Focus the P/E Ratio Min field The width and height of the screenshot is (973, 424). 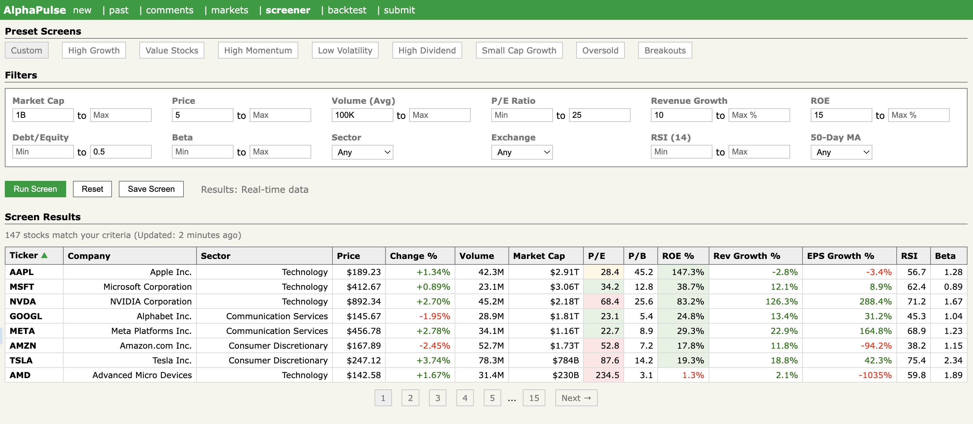[x=522, y=115]
